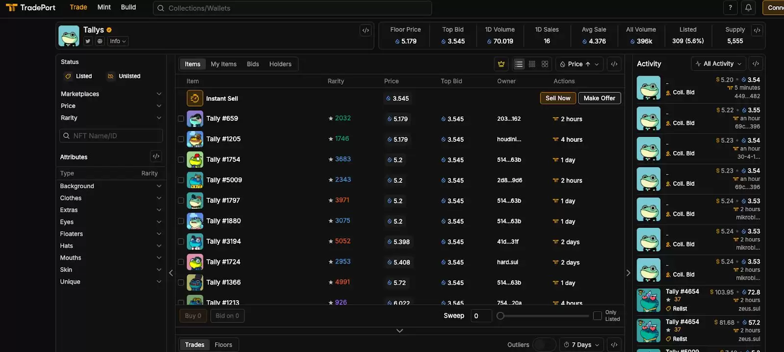
Task: Switch to list view layout icon
Action: [x=519, y=64]
